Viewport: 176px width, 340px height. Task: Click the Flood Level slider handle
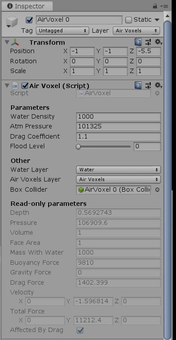[x=78, y=147]
